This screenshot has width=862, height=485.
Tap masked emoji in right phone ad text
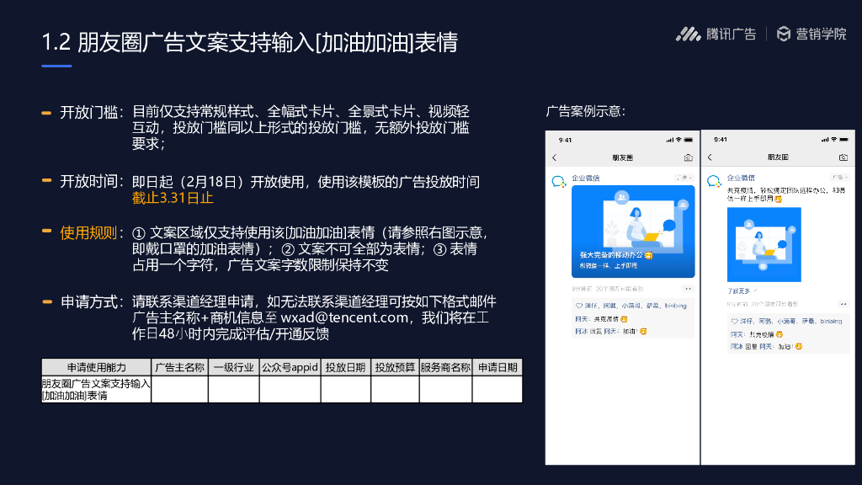[x=778, y=199]
